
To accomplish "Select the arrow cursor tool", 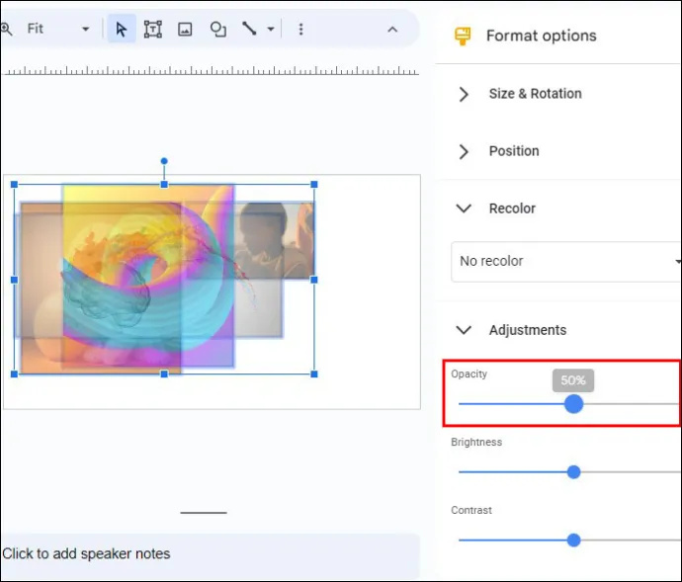I will (122, 29).
